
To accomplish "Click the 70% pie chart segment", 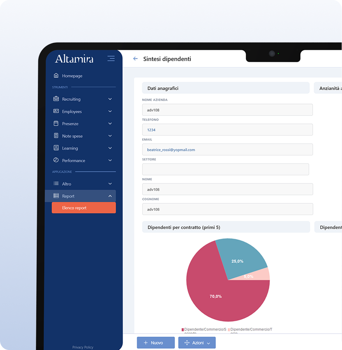I will (x=216, y=296).
